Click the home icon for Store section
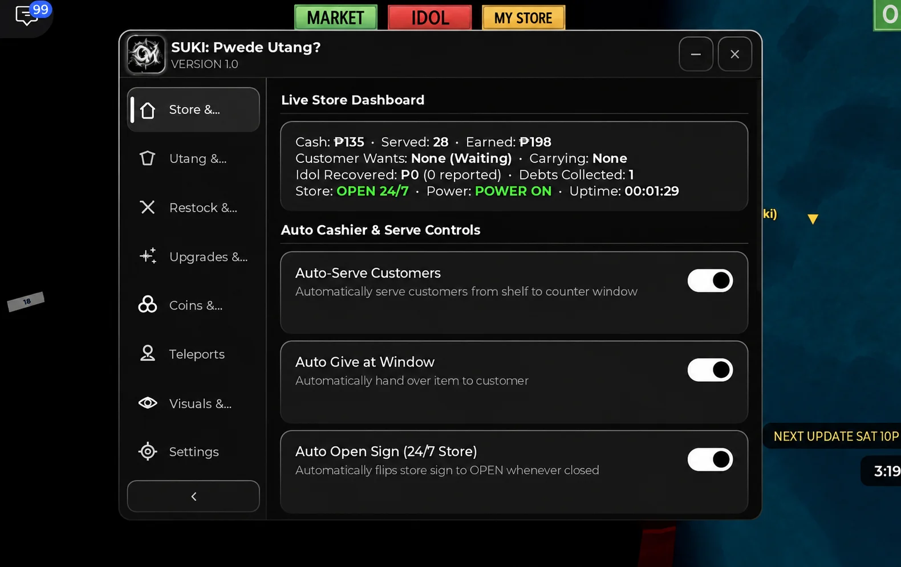The height and width of the screenshot is (567, 901). click(x=148, y=110)
